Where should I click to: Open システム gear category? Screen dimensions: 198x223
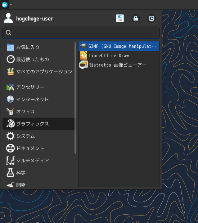tap(39, 136)
